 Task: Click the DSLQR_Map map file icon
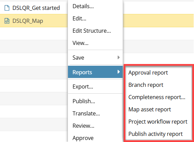[7, 21]
